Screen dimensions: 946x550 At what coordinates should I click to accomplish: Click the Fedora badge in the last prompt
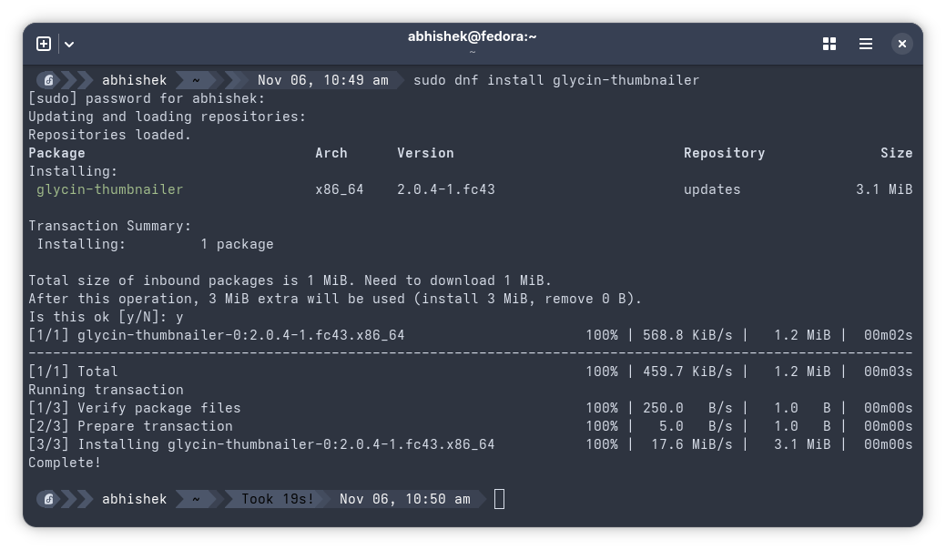click(49, 499)
